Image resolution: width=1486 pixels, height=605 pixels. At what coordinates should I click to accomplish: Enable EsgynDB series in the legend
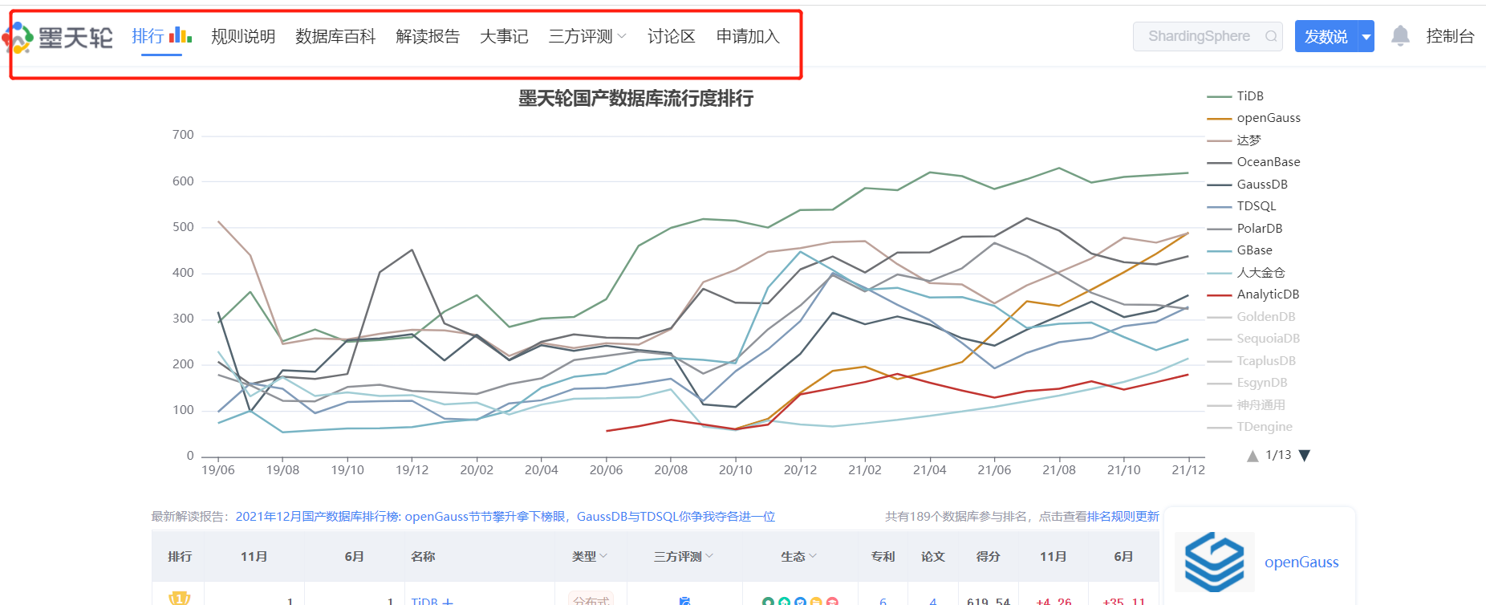pos(1248,383)
